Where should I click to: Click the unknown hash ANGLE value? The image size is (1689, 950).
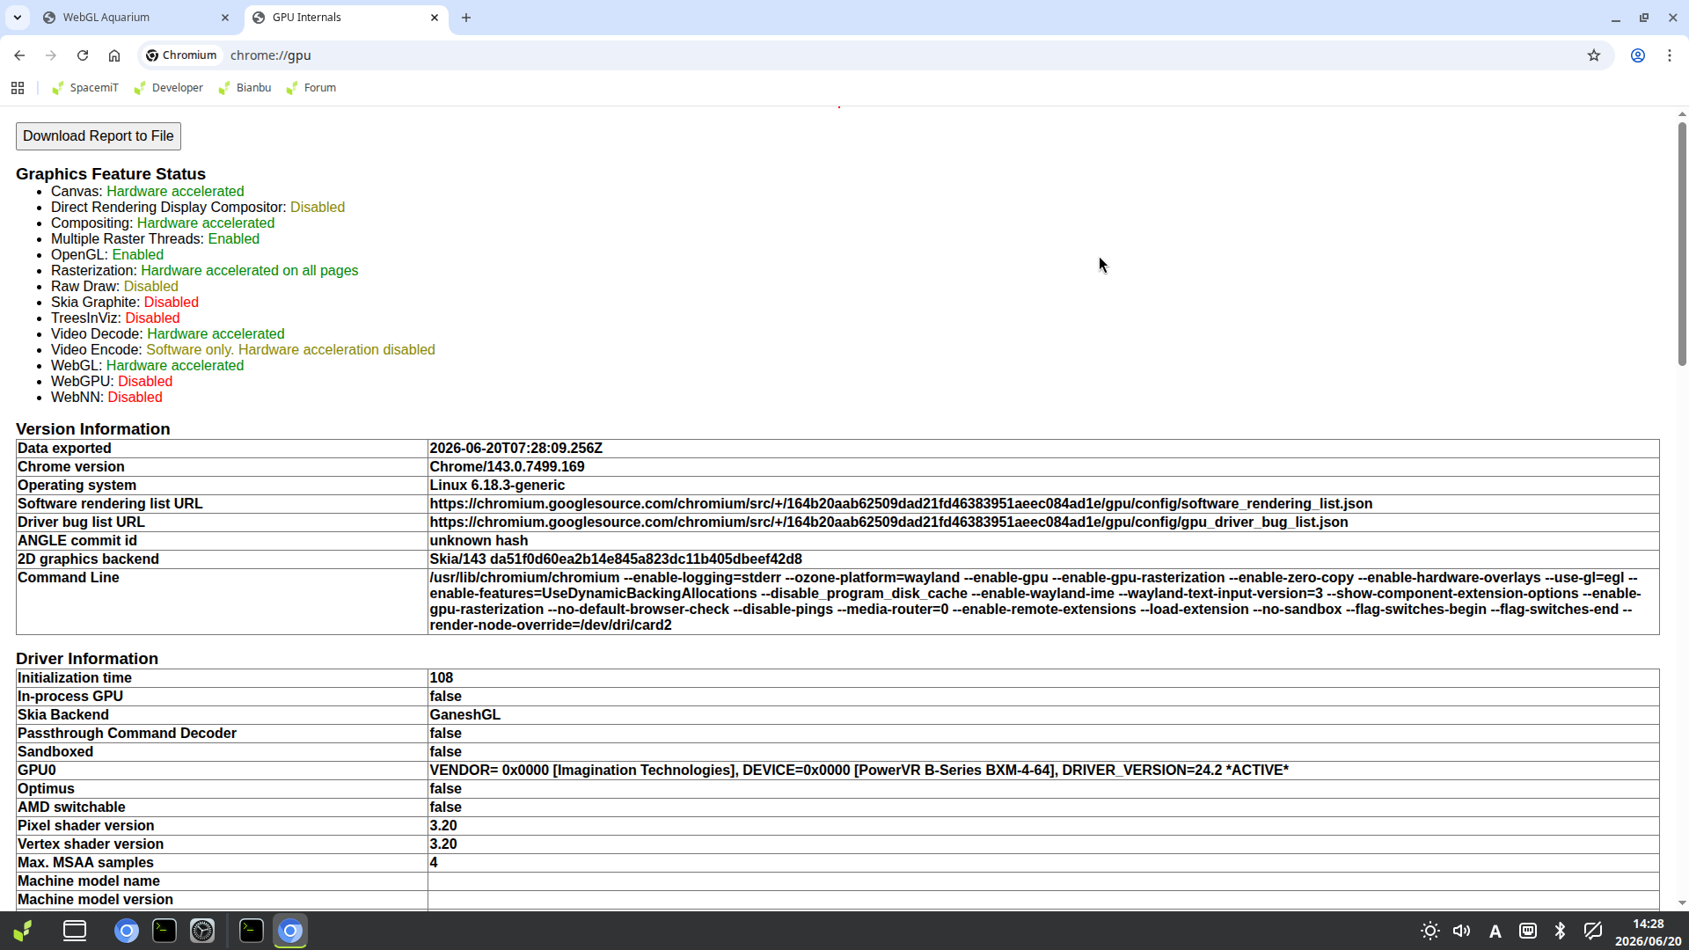(479, 541)
